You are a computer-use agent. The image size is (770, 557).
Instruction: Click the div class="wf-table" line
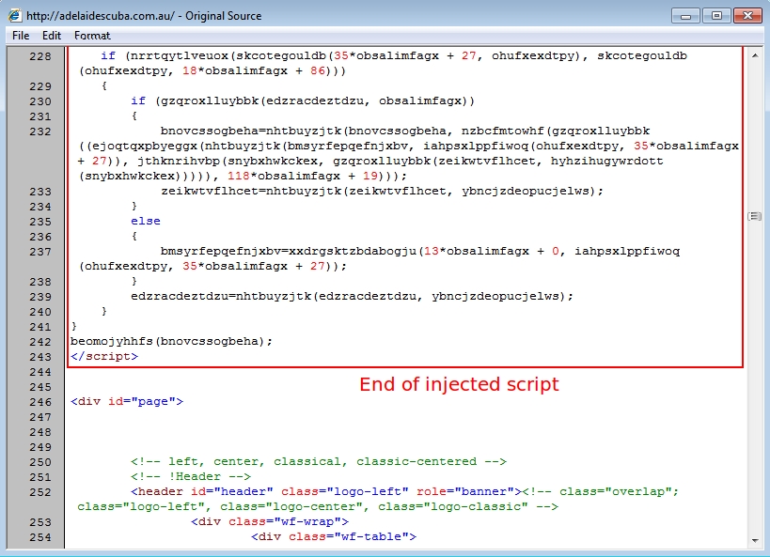click(333, 537)
